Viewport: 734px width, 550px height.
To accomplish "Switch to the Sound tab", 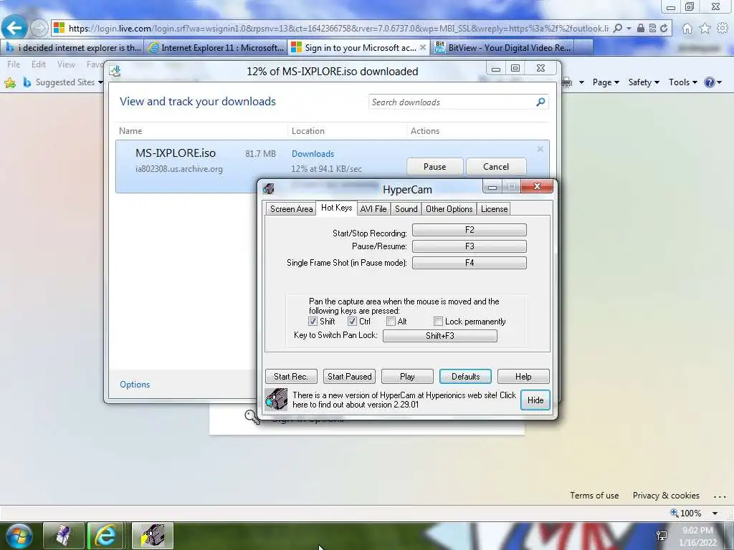I will click(x=406, y=209).
